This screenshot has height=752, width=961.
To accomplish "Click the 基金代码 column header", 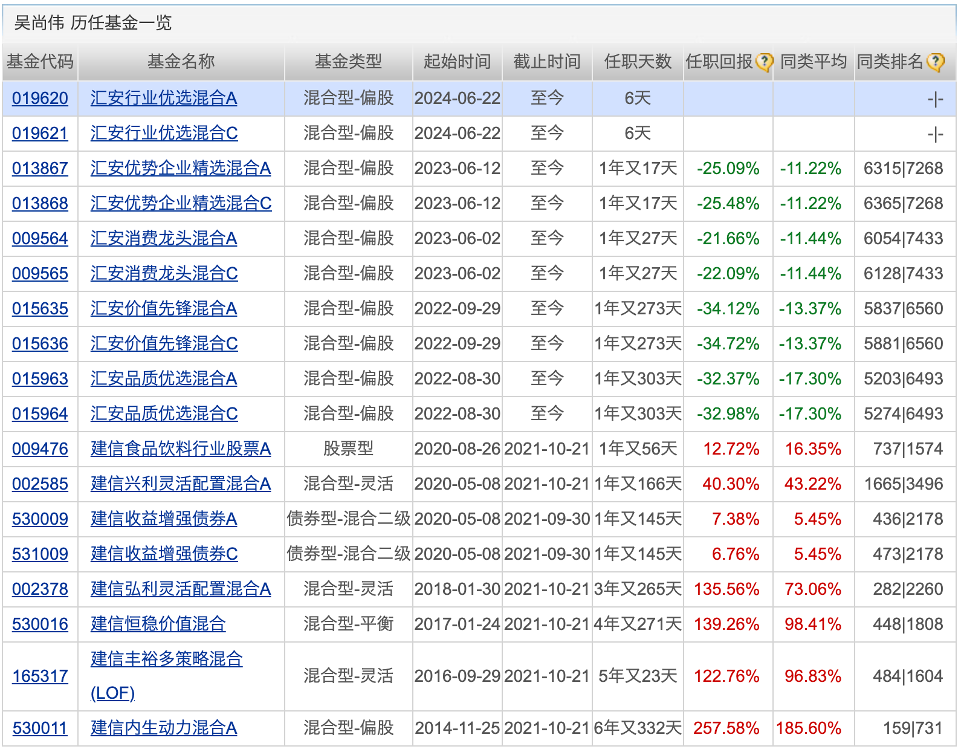I will (40, 62).
